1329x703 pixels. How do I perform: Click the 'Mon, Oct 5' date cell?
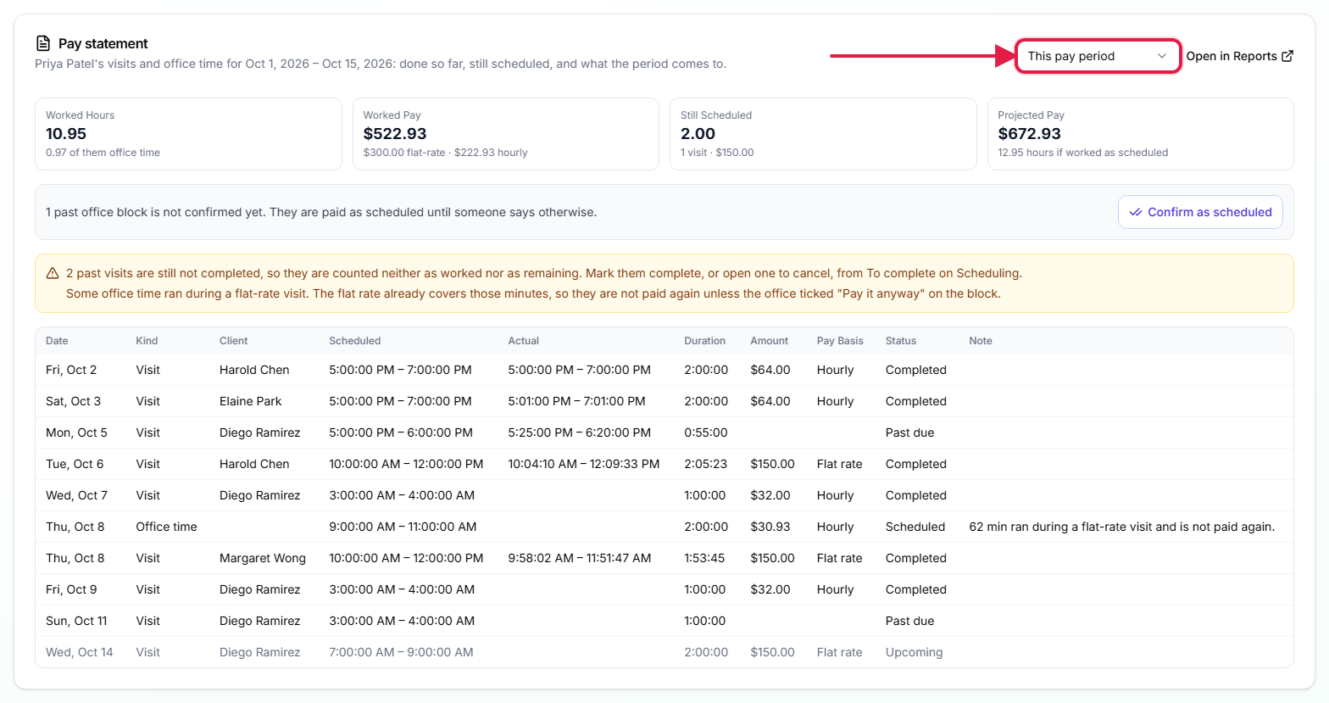[76, 432]
